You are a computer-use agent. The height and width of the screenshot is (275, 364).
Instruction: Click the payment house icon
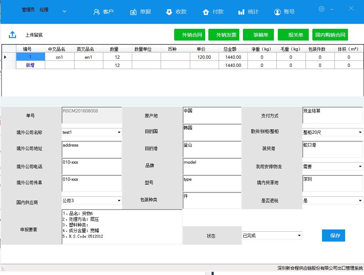coord(206,12)
